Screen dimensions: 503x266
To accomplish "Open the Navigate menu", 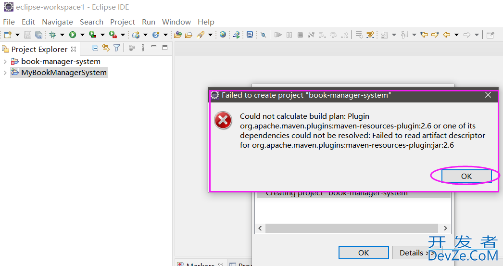I will tap(57, 22).
